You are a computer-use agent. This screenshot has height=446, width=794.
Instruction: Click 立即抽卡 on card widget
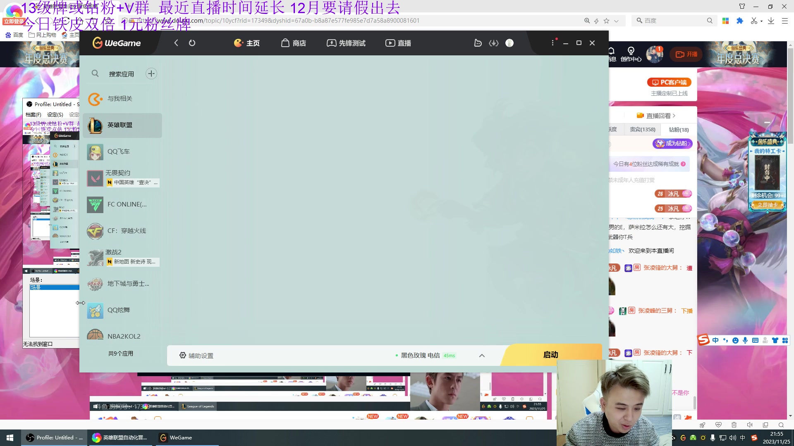click(x=767, y=205)
